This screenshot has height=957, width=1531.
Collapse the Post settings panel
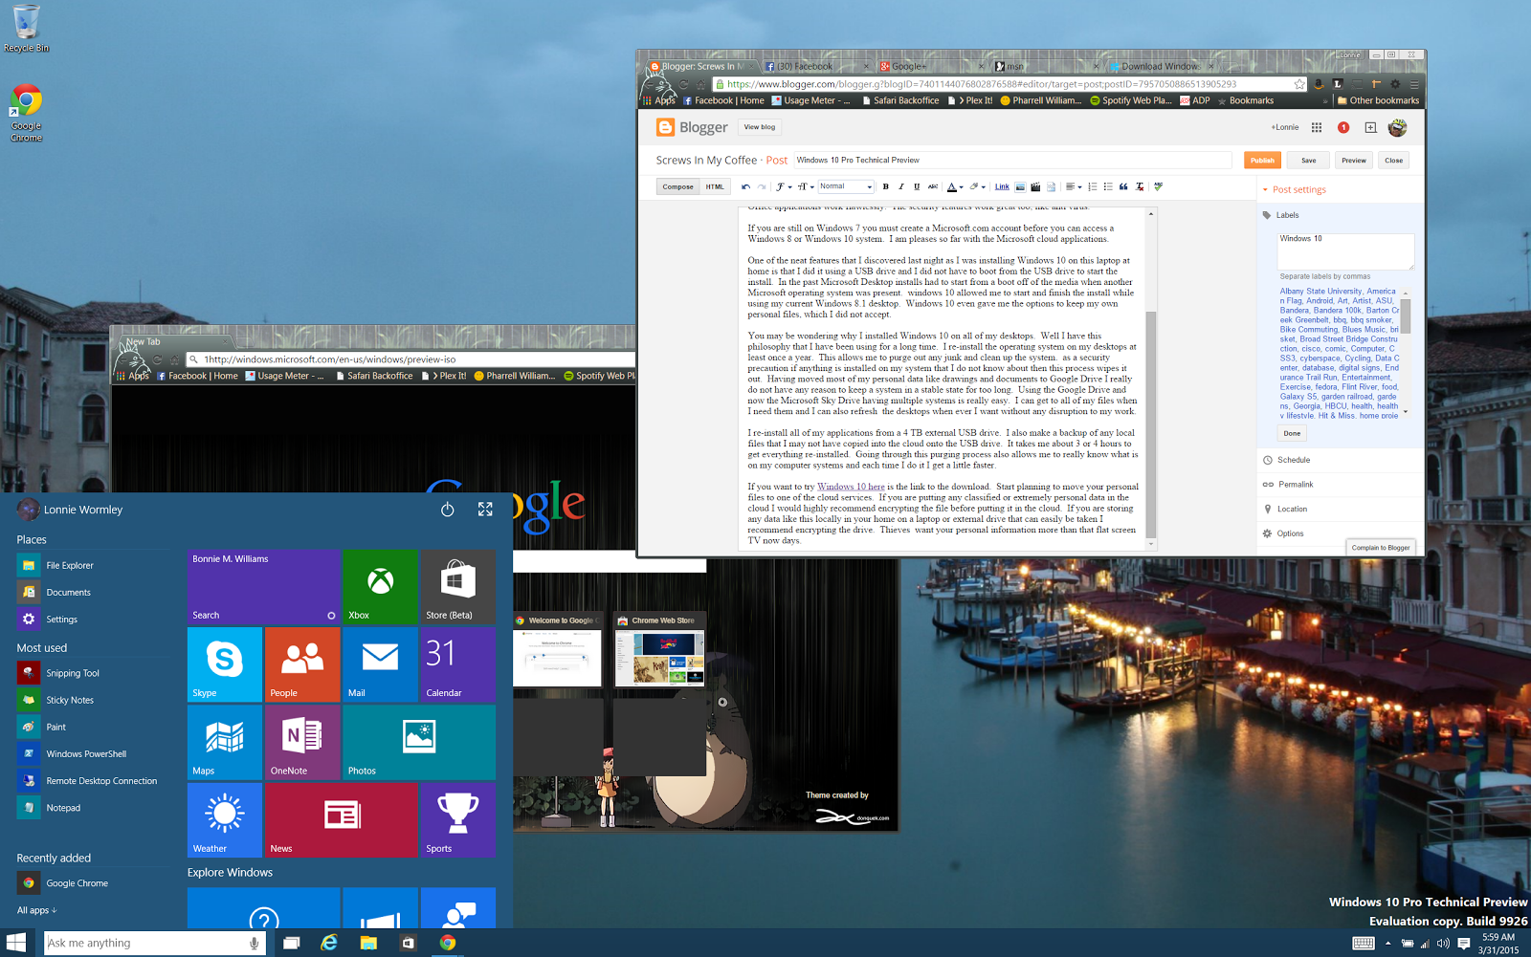[x=1295, y=189]
